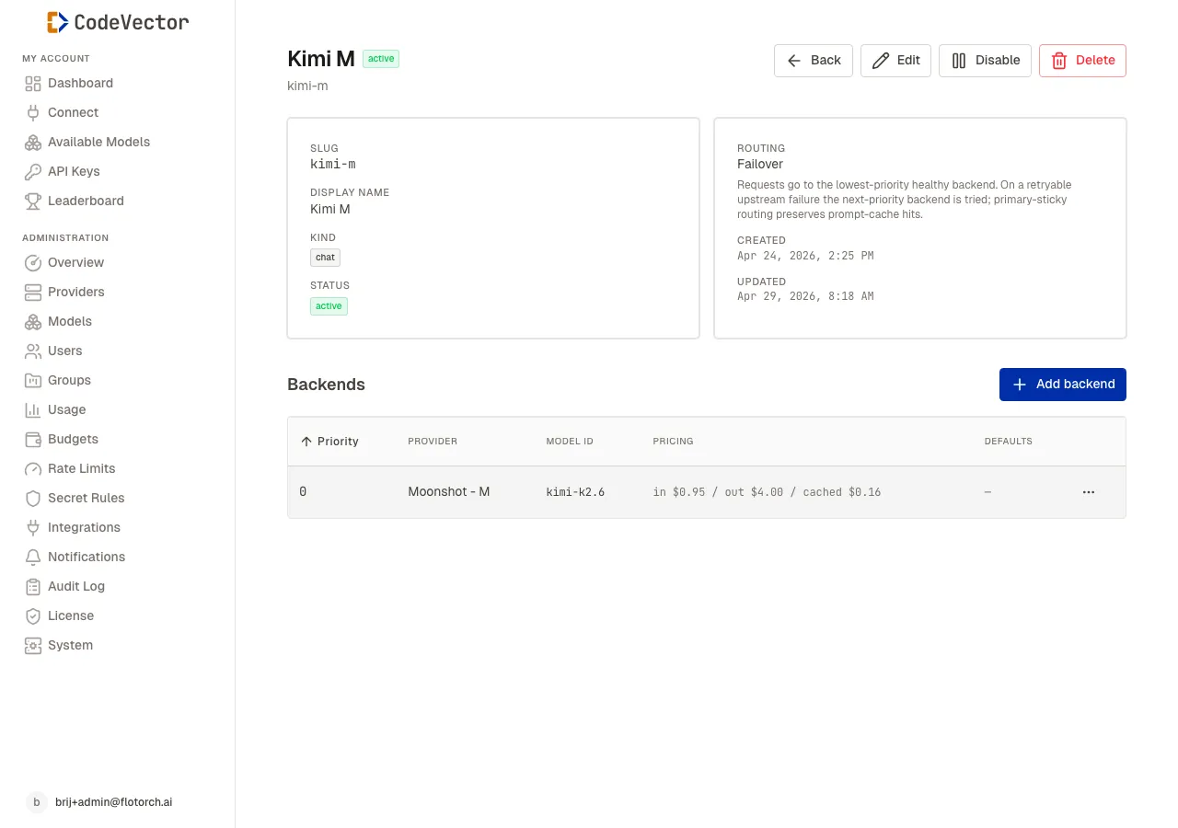The image size is (1178, 828).
Task: Select Moonshot - M provider cell
Action: 449,492
